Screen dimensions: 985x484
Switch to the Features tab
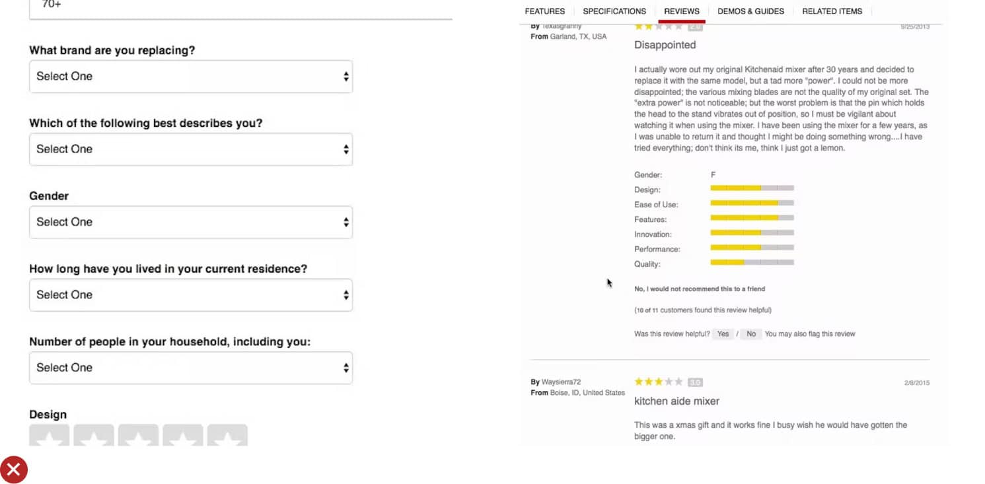(x=545, y=11)
